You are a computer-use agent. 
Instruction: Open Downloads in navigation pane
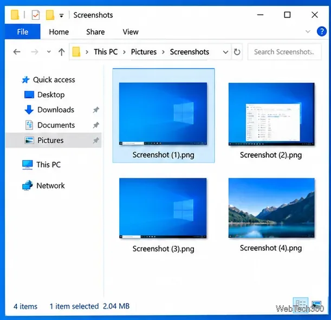[x=56, y=110]
